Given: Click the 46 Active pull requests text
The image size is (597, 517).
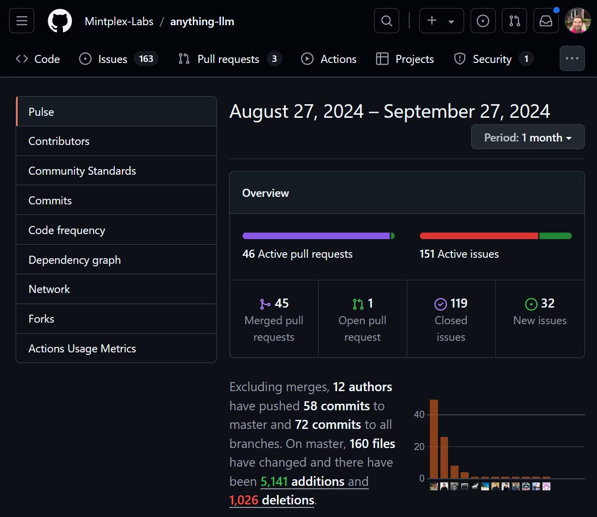Looking at the screenshot, I should tap(297, 254).
